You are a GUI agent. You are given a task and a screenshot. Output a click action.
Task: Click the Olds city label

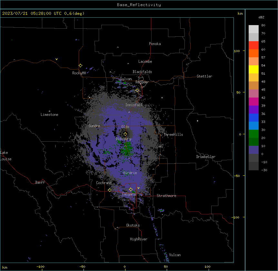(125, 127)
